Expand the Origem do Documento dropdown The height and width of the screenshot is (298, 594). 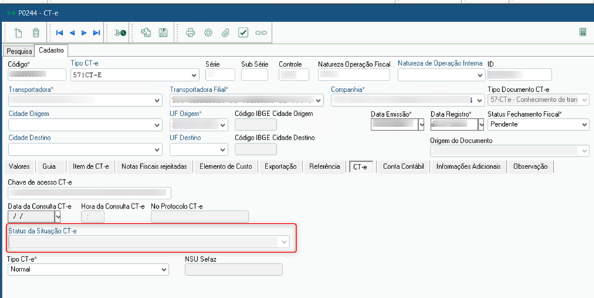pos(585,151)
